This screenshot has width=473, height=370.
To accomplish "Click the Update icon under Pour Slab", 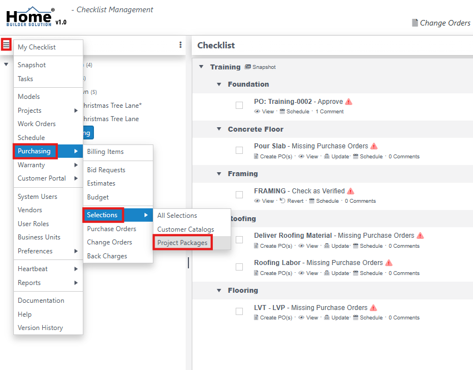I will (327, 156).
